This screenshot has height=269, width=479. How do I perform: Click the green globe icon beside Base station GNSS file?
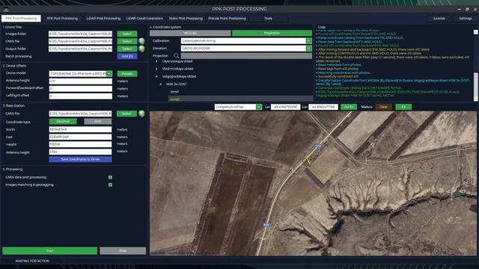pos(141,114)
